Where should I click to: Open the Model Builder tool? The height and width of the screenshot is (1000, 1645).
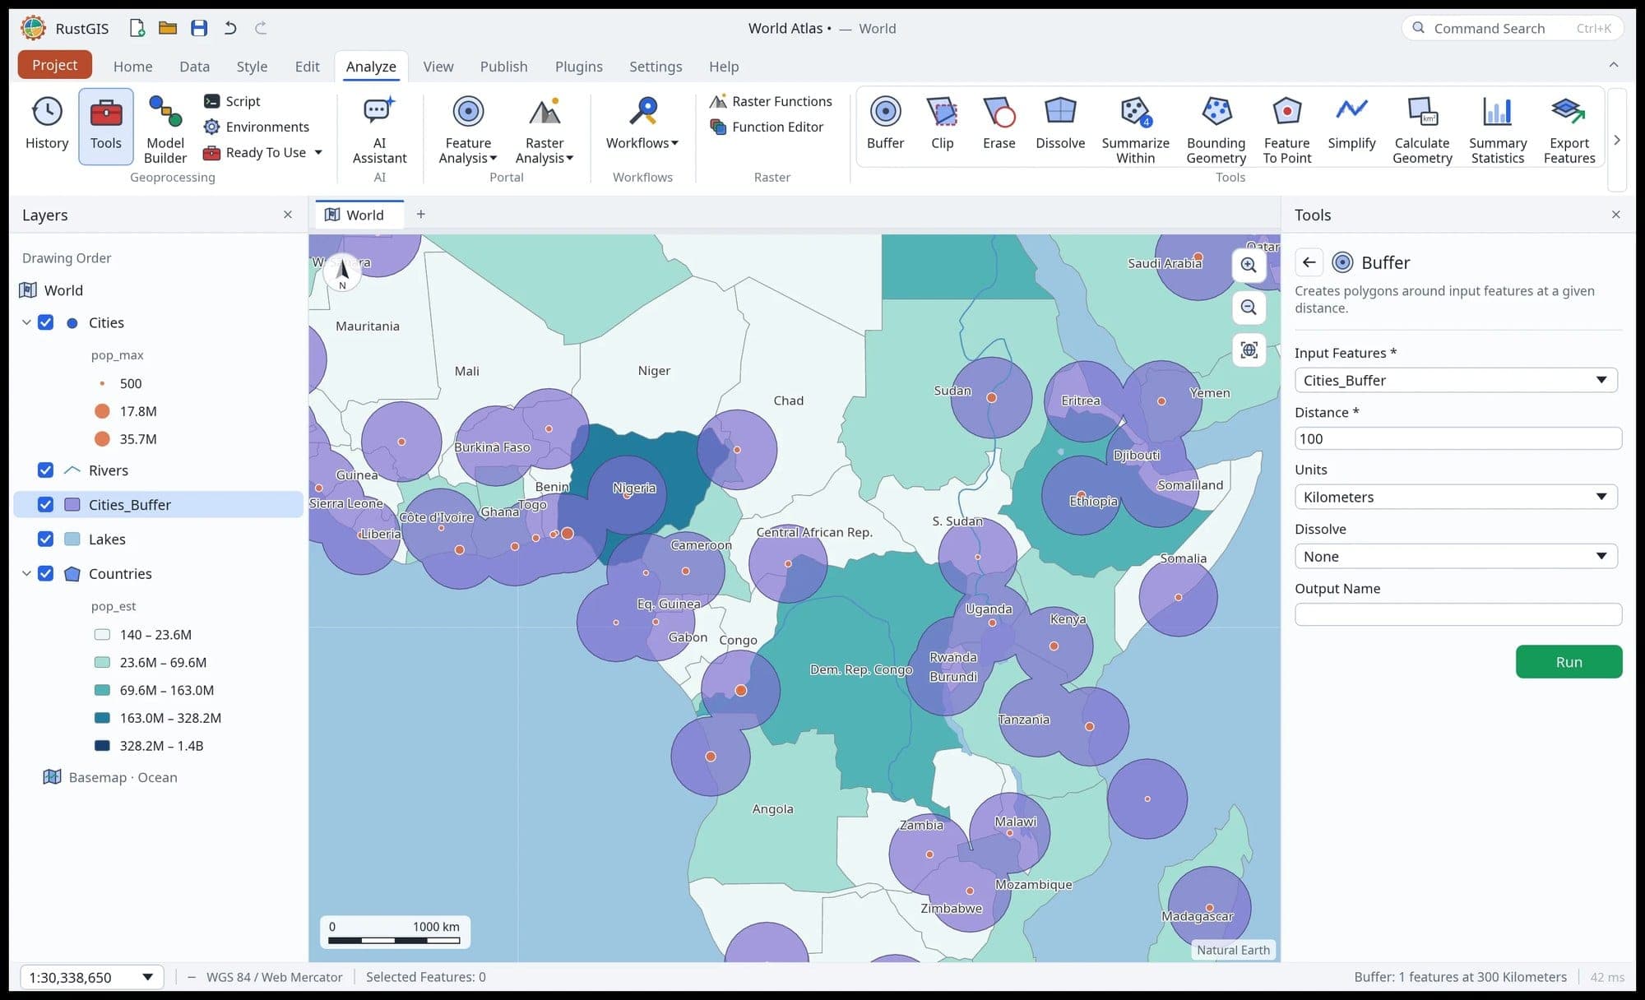(165, 129)
